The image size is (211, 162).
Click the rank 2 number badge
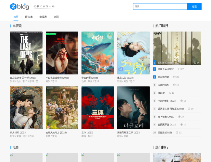[x=155, y=69]
